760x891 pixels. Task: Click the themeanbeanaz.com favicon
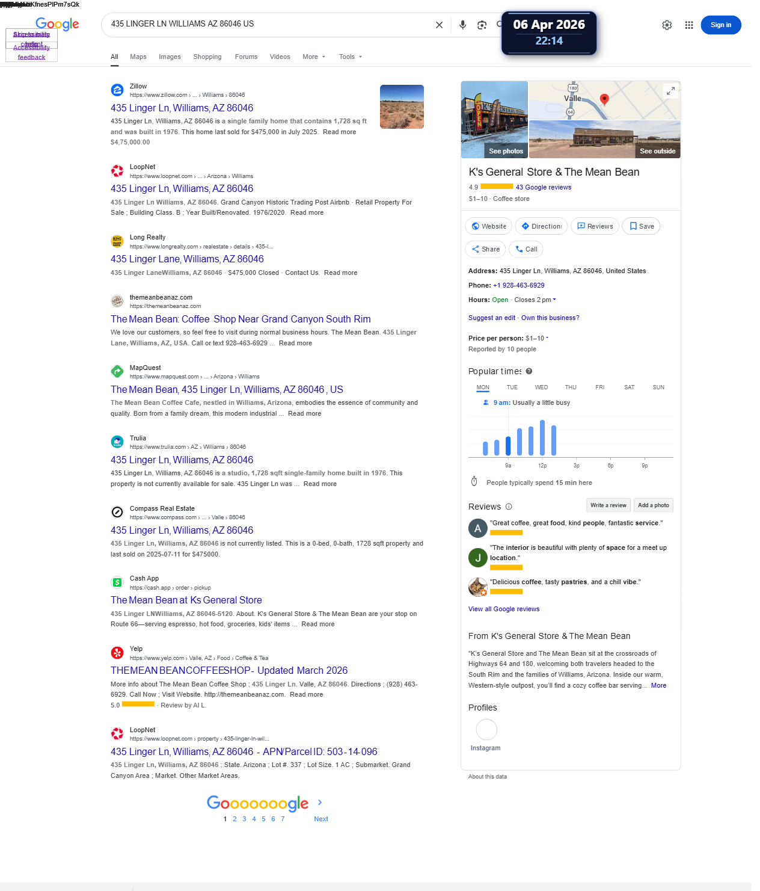tap(117, 301)
